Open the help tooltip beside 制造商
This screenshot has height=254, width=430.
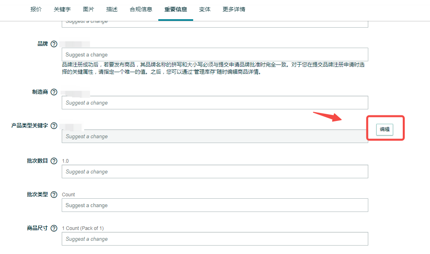click(x=55, y=92)
